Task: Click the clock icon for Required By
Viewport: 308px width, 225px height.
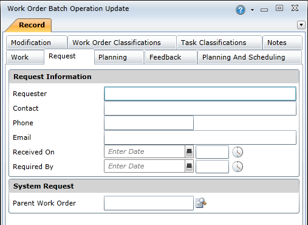Action: pos(238,167)
